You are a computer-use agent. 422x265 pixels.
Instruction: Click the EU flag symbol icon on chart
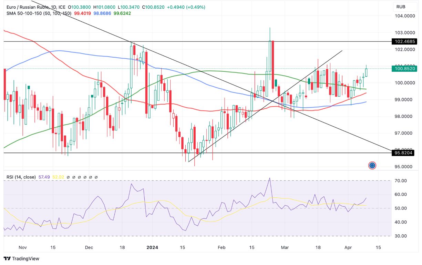372,165
